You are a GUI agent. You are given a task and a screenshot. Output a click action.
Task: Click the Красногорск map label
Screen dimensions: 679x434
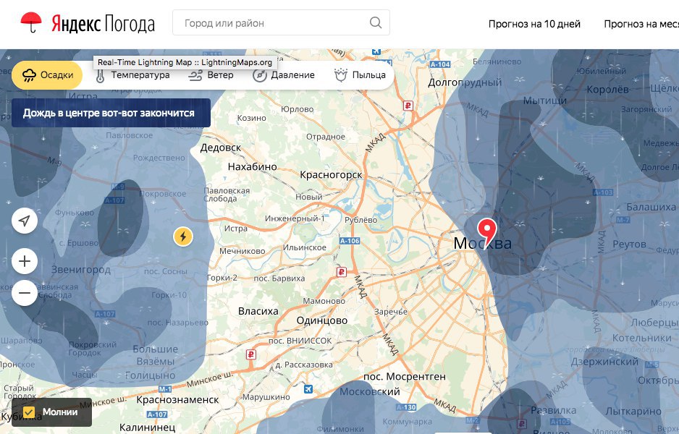click(331, 175)
